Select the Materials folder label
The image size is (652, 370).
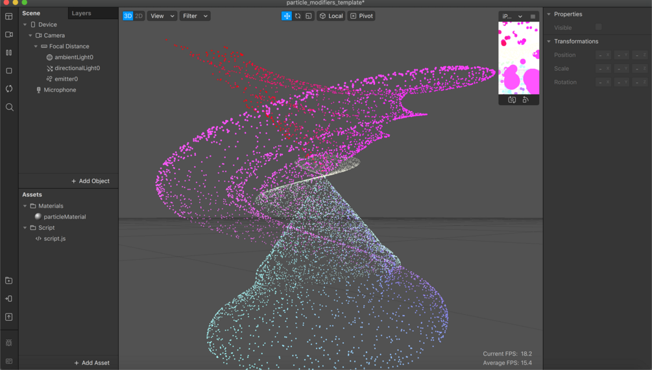(51, 206)
